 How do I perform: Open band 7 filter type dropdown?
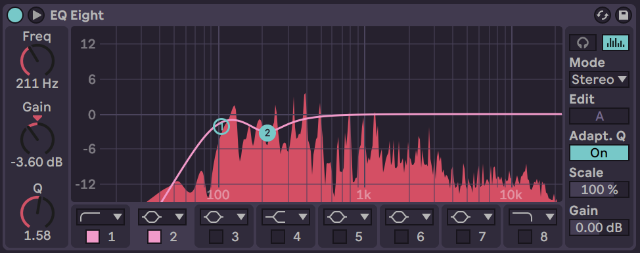click(x=471, y=217)
